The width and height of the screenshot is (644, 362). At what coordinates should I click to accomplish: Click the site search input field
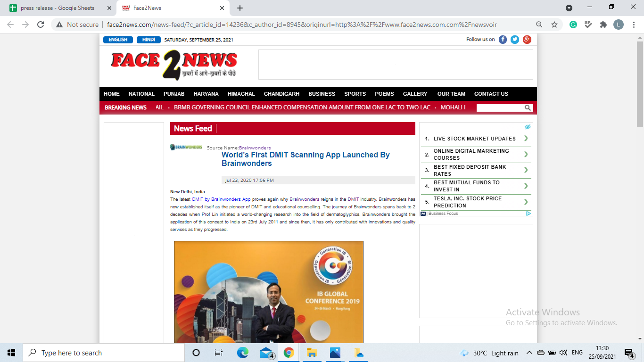click(500, 108)
